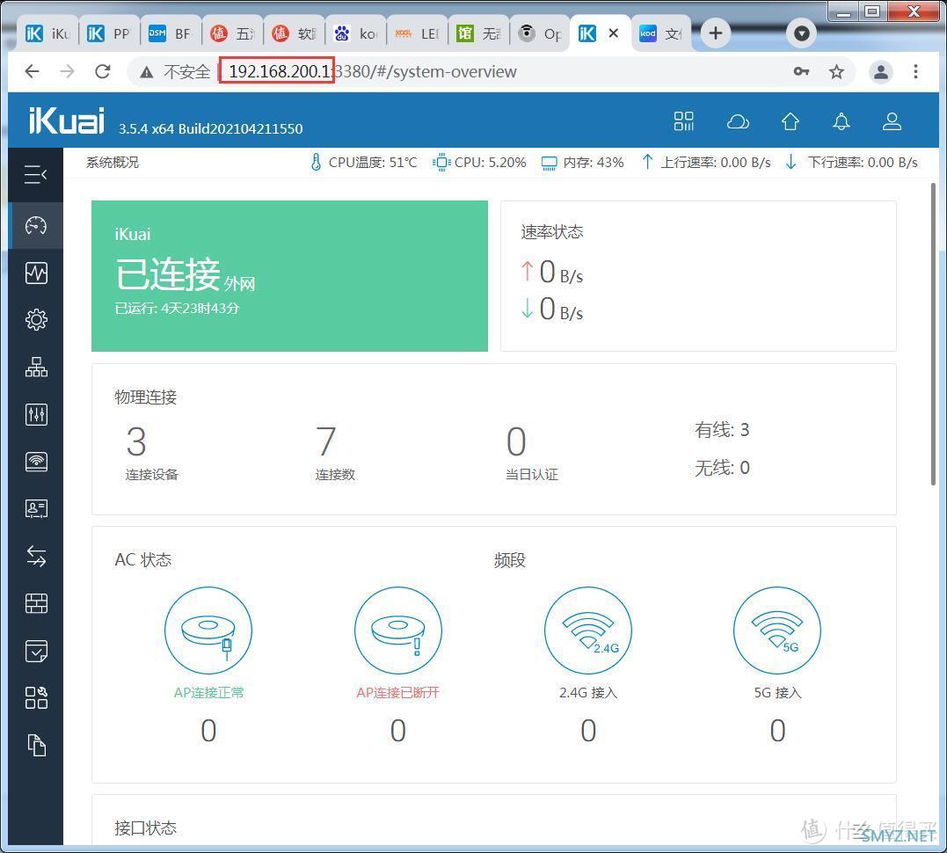Reload the current page
Image resolution: width=947 pixels, height=853 pixels.
pyautogui.click(x=103, y=72)
